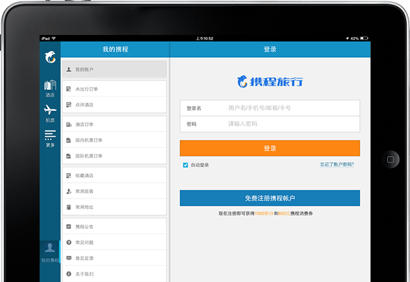Tap the location arrow in status bar
410x282 pixels.
click(x=347, y=38)
